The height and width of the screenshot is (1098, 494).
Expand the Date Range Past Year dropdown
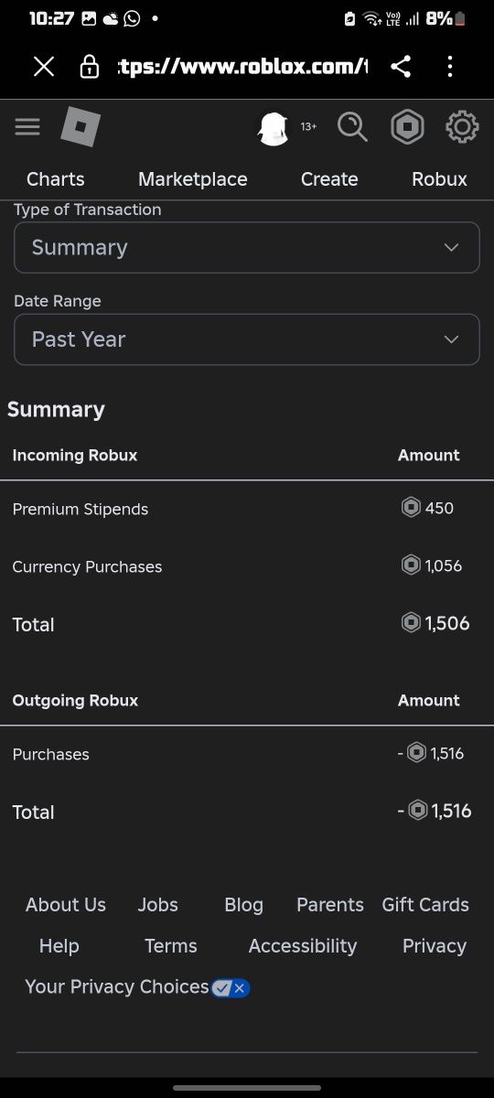coord(247,339)
